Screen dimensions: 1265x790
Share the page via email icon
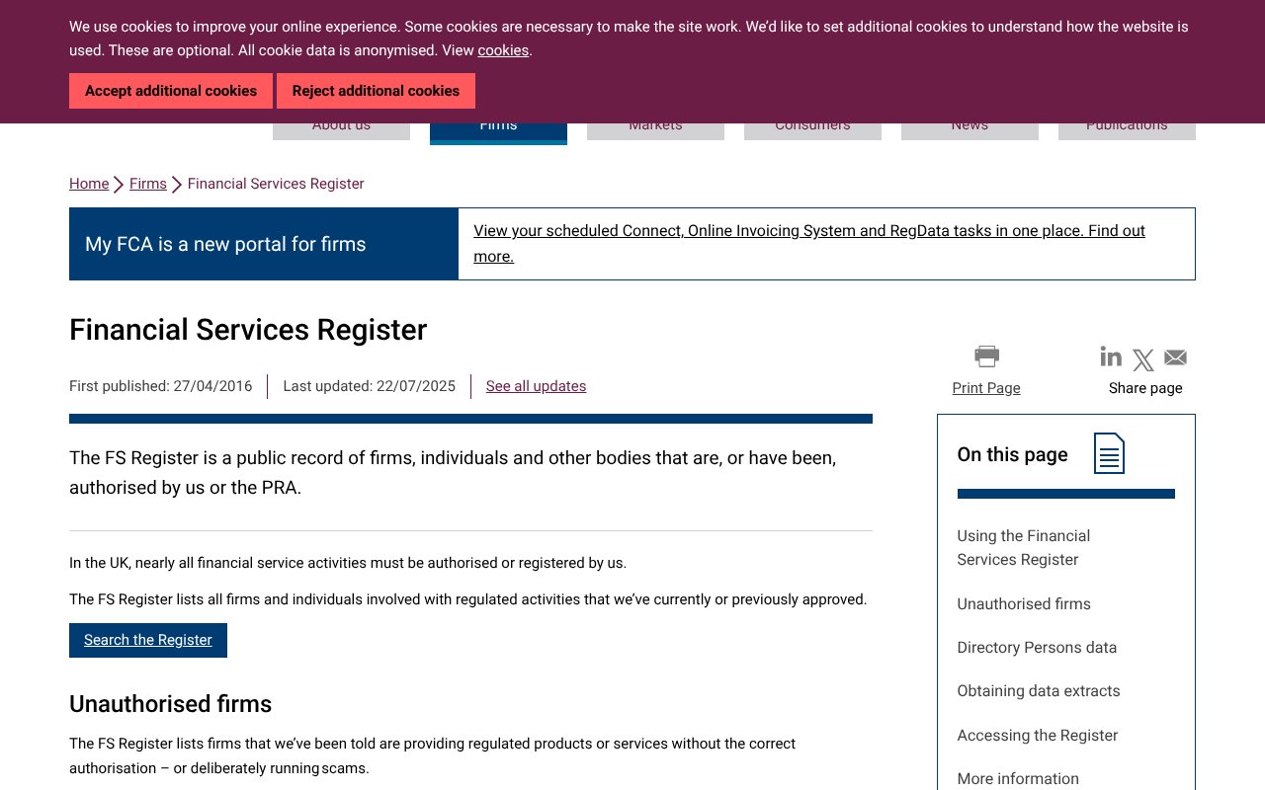[1175, 357]
